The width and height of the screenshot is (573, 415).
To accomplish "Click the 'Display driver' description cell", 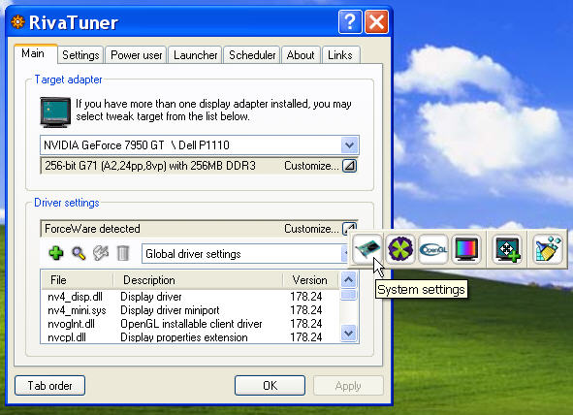I will pos(151,297).
